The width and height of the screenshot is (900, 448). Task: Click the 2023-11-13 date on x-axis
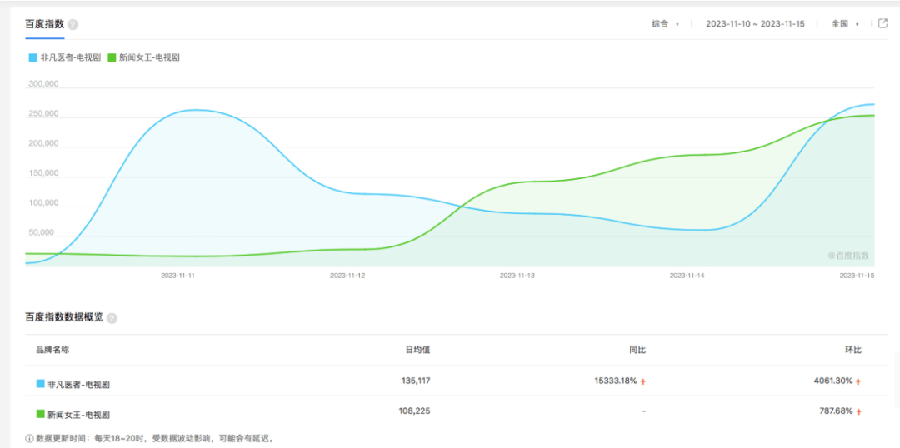tap(517, 275)
